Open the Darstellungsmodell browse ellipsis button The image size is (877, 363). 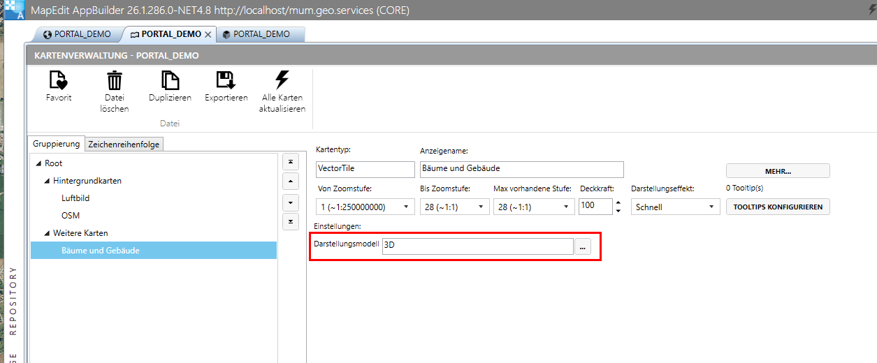click(x=582, y=246)
